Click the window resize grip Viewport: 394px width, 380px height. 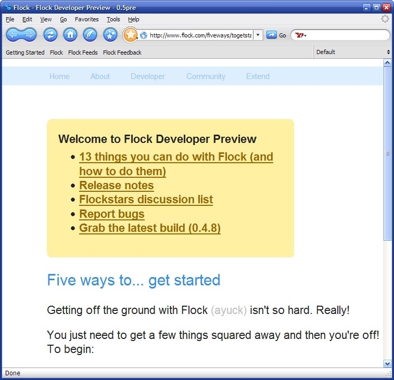pos(388,374)
